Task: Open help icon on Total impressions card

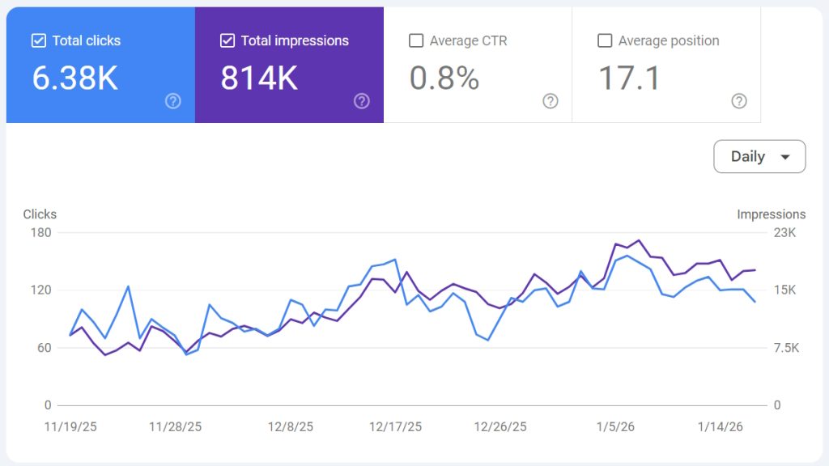Action: tap(362, 101)
